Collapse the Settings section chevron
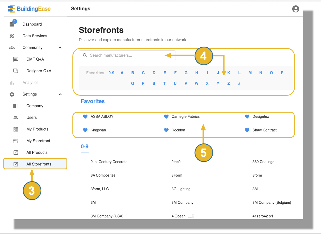This screenshot has width=321, height=234. click(60, 94)
